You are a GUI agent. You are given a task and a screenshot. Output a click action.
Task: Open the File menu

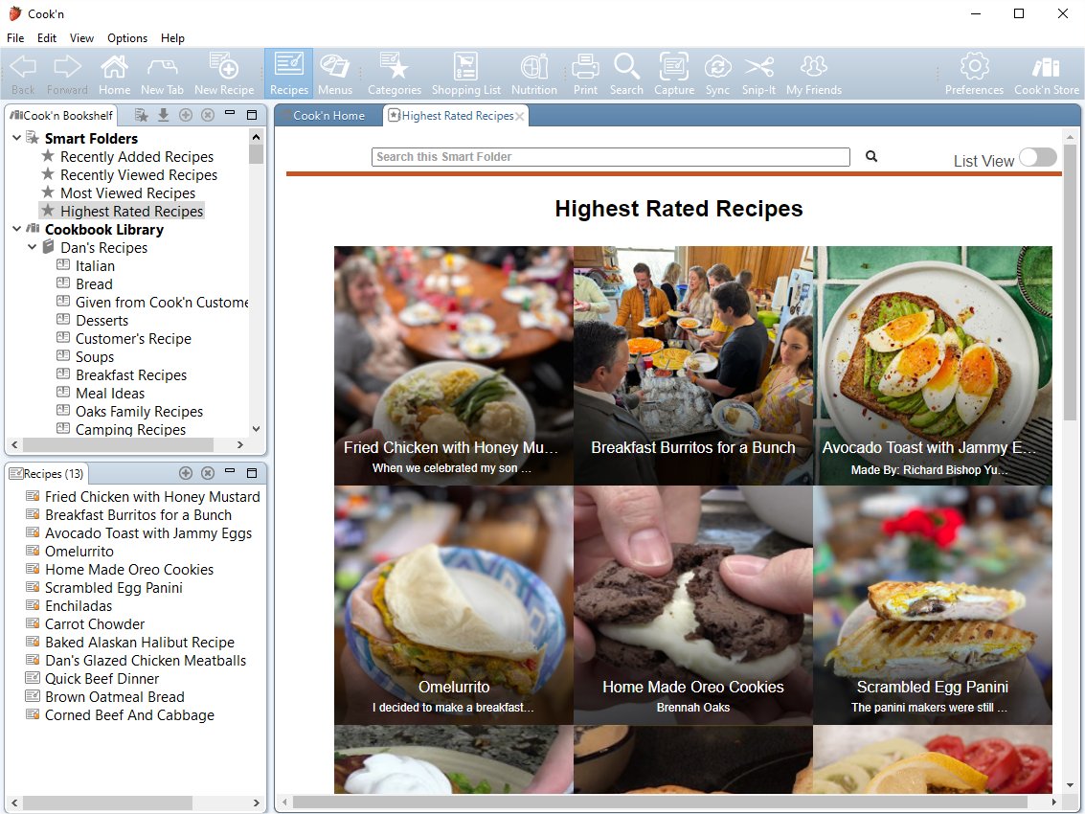[x=15, y=38]
